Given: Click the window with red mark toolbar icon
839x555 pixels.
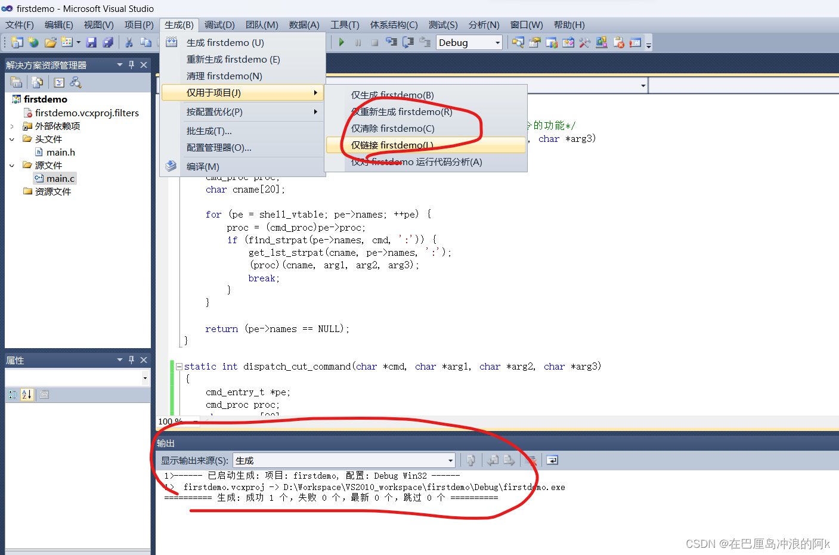Looking at the screenshot, I should click(x=636, y=42).
